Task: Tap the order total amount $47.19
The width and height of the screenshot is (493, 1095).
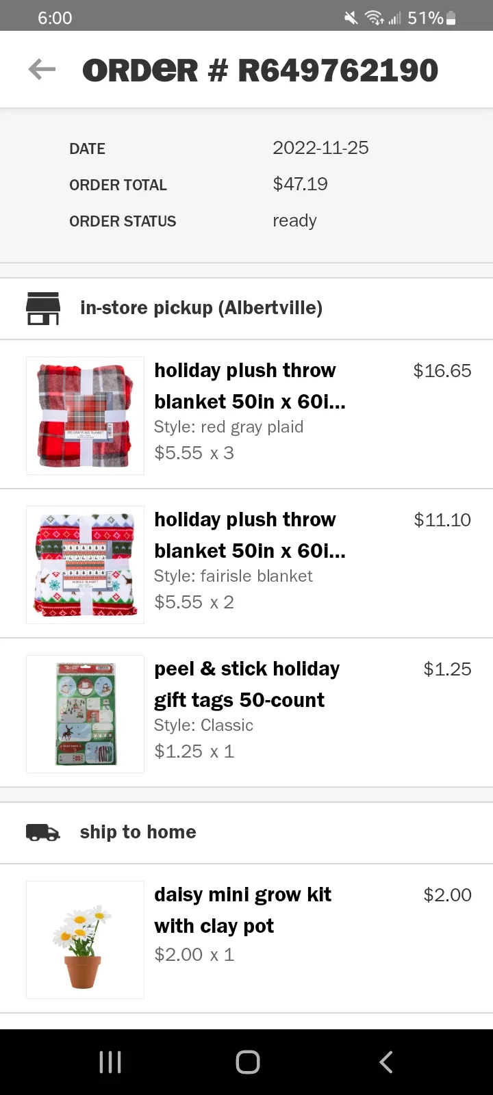Action: pyautogui.click(x=300, y=184)
